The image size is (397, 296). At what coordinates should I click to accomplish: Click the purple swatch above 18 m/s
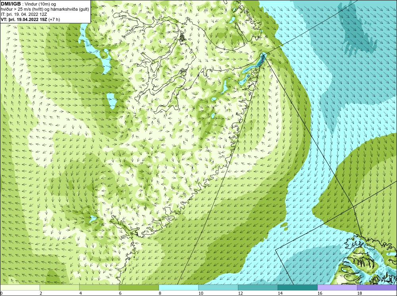(377, 288)
